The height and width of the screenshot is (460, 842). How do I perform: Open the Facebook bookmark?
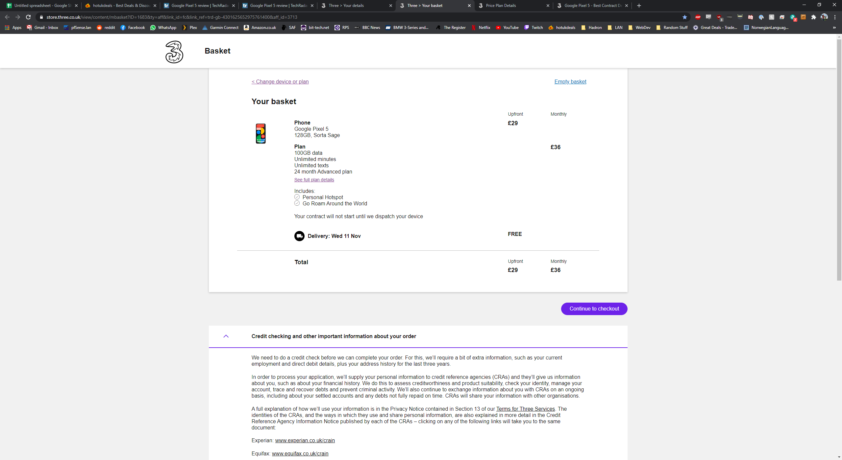tap(133, 28)
